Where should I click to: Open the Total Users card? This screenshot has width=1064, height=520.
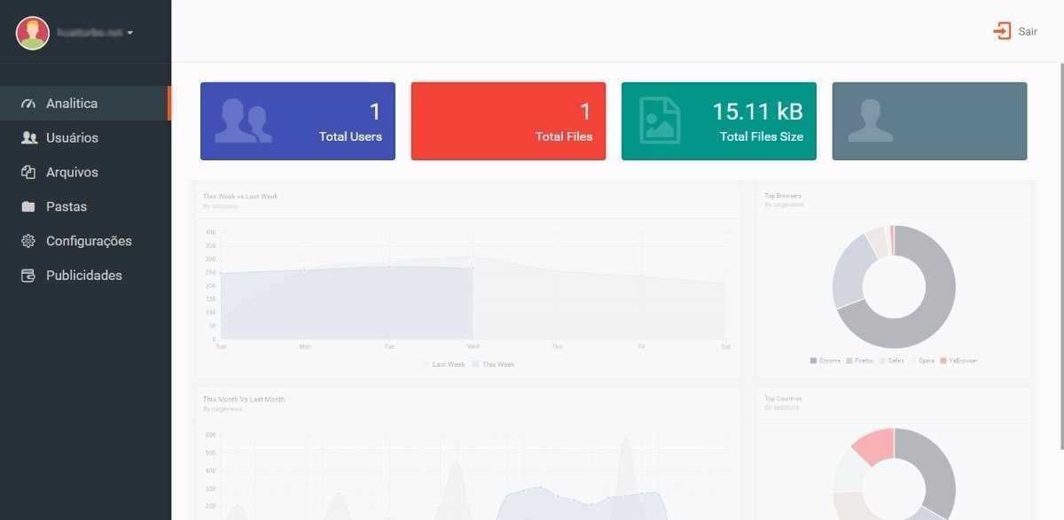(x=298, y=121)
